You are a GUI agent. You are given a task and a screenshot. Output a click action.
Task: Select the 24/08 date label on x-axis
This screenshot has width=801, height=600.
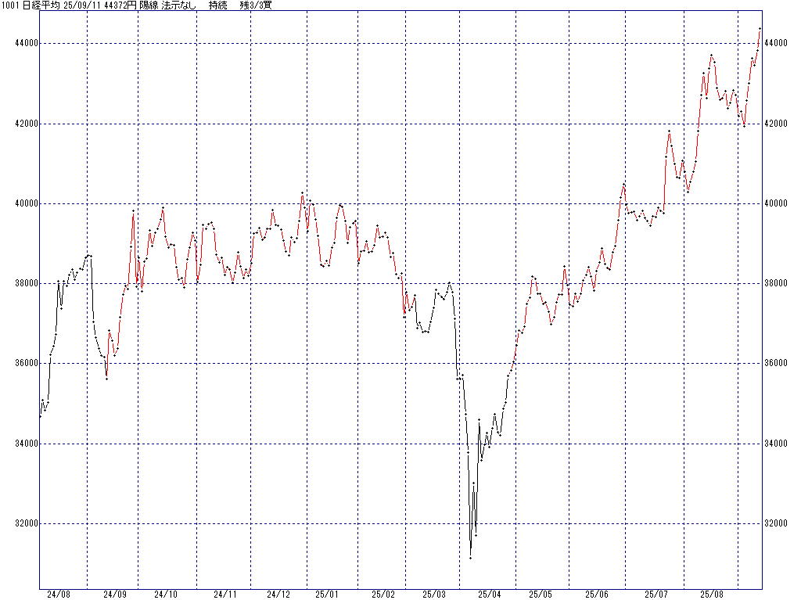(58, 595)
